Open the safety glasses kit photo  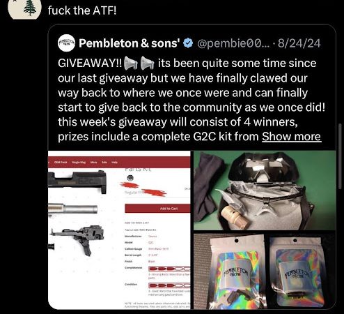point(265,190)
